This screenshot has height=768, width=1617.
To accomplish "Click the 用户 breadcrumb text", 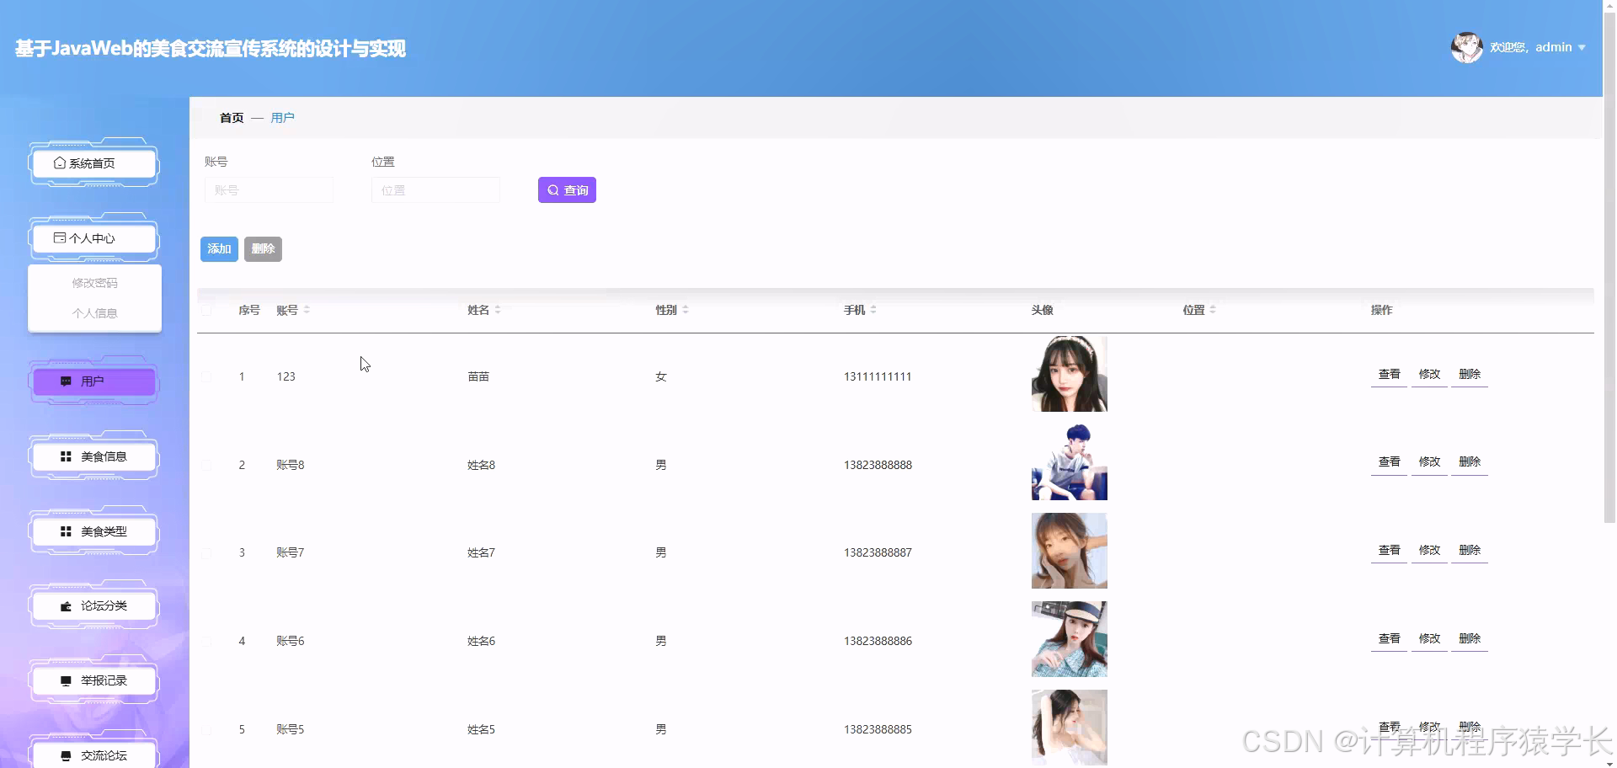I will click(282, 118).
